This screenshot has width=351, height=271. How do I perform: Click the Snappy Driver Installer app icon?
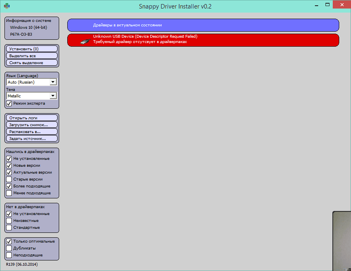(7, 6)
